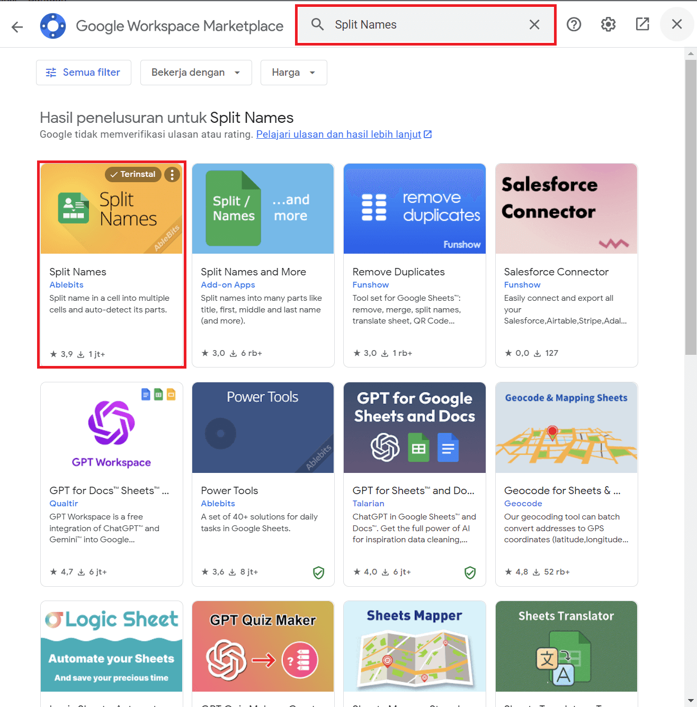Click the Ablebits developer link under Power Tools
This screenshot has height=707, width=697.
pos(218,504)
